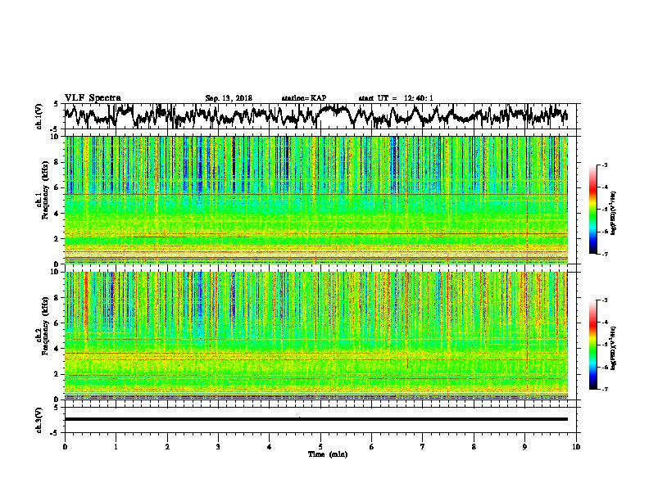Click time axis tick label "7"

423,447
